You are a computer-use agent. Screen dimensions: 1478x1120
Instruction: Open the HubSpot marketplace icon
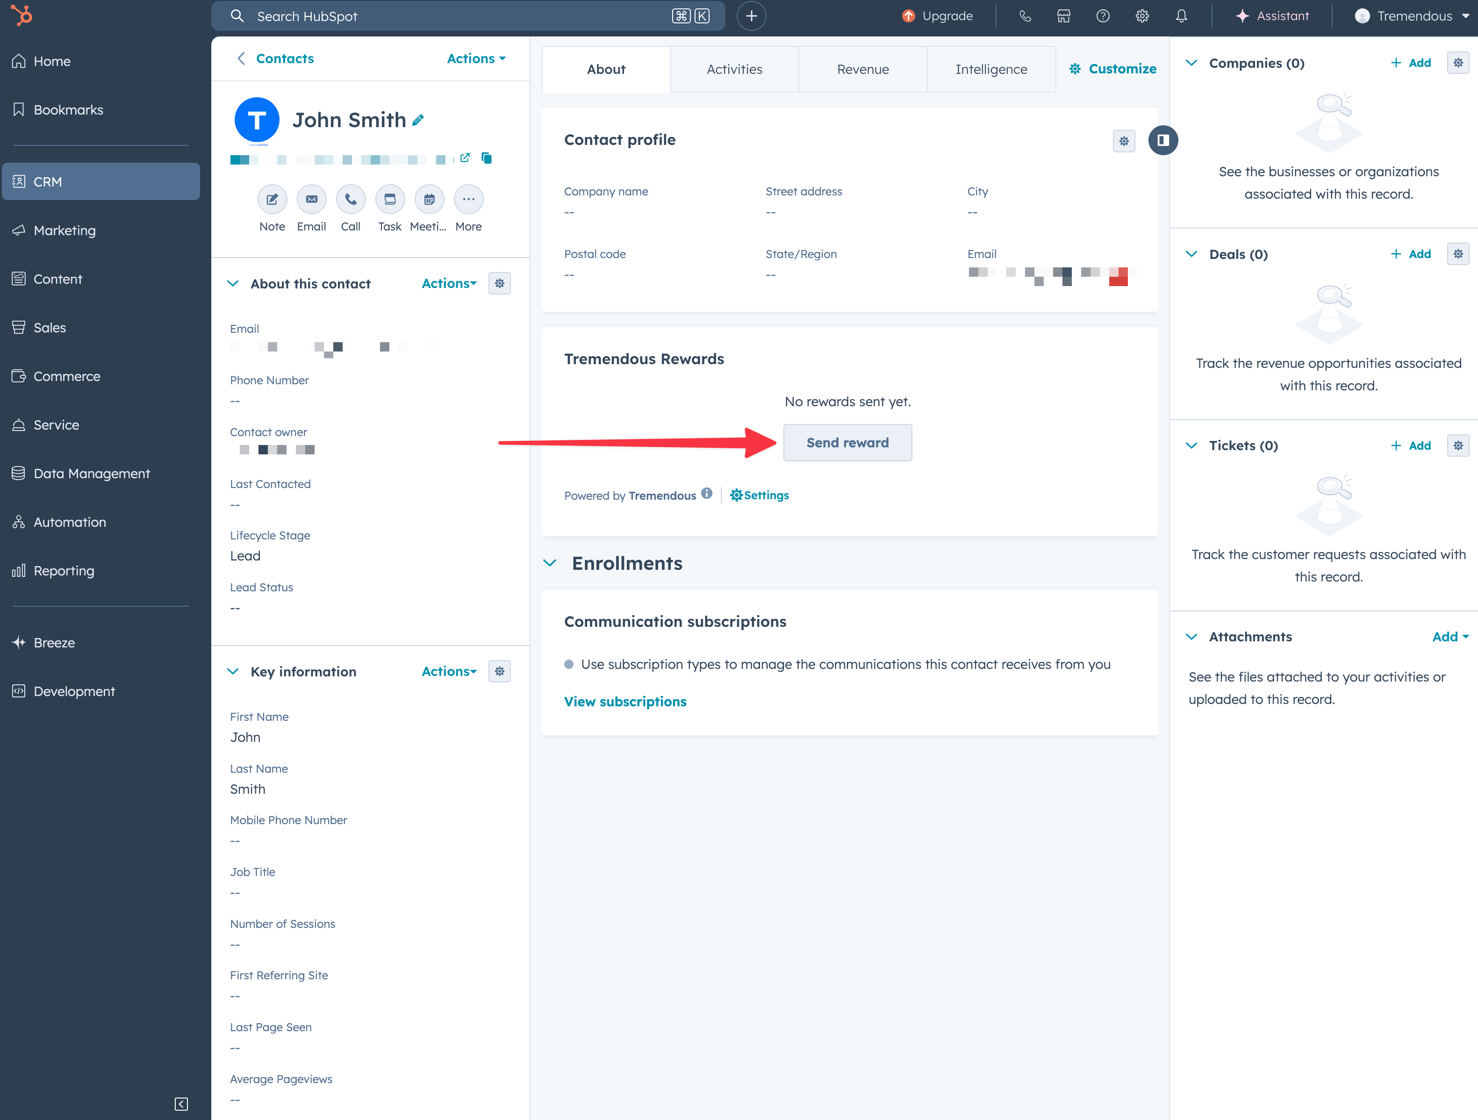(x=1064, y=16)
